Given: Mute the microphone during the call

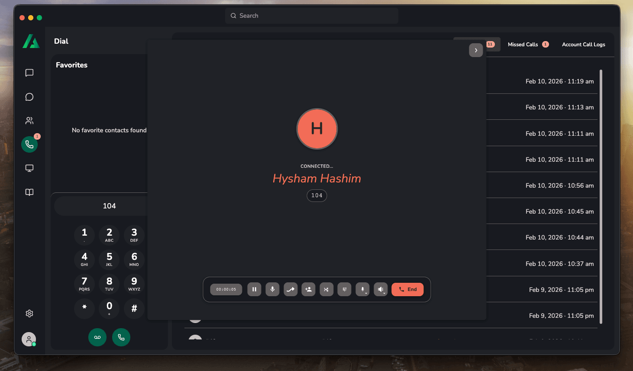Looking at the screenshot, I should point(272,289).
